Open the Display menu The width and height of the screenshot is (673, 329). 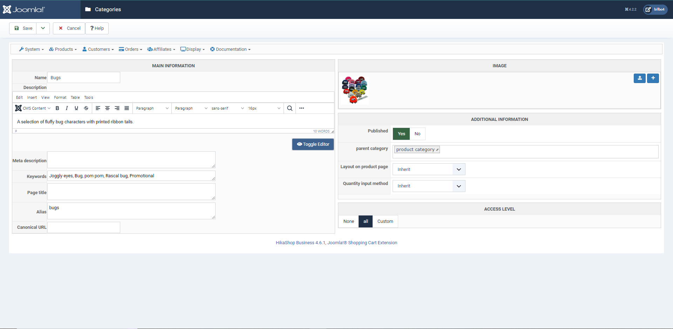pos(192,49)
